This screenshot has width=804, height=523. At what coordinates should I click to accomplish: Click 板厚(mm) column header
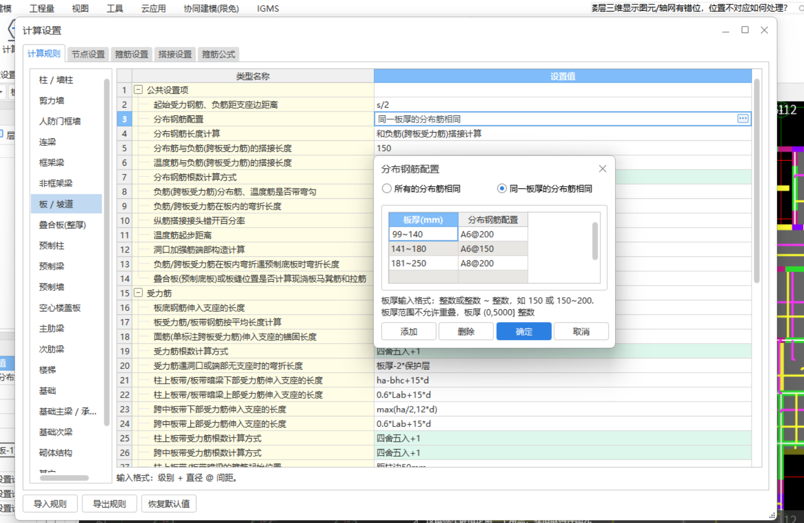pyautogui.click(x=423, y=220)
